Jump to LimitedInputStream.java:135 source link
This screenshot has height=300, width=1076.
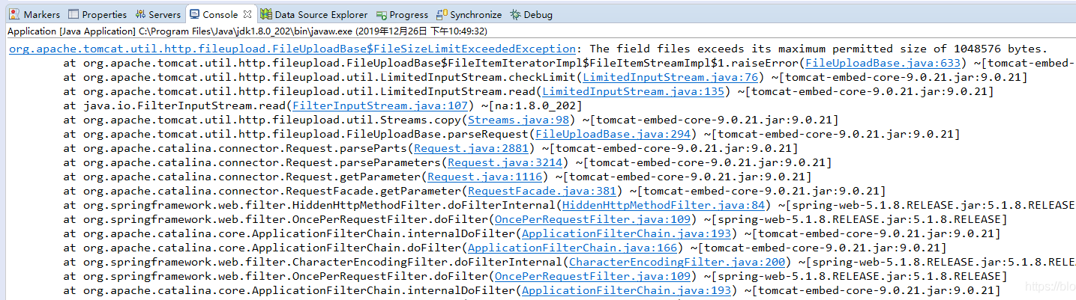point(634,91)
